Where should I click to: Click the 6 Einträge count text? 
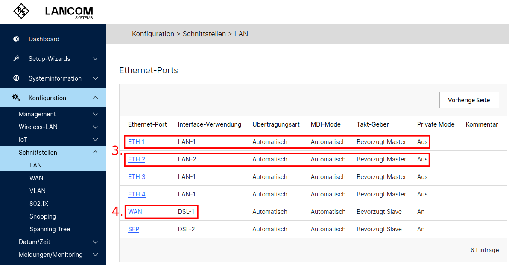click(485, 250)
